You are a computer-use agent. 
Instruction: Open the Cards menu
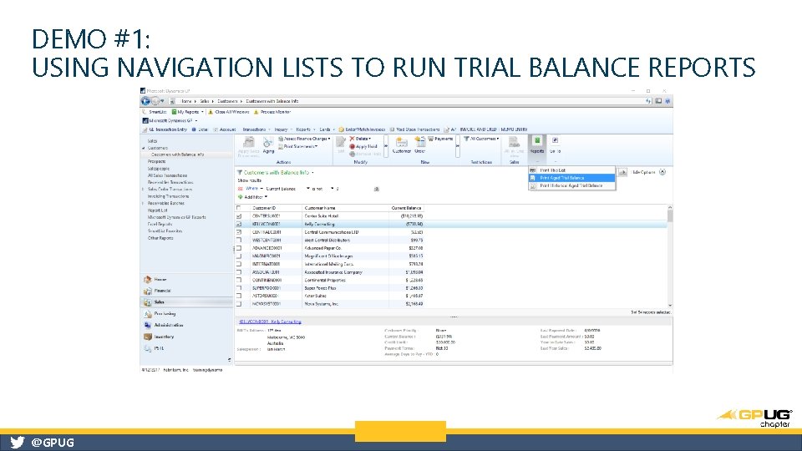(x=327, y=130)
